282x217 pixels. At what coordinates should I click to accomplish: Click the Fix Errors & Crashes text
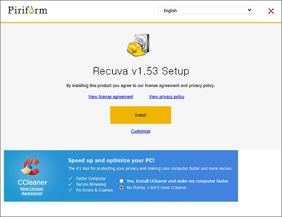click(94, 190)
